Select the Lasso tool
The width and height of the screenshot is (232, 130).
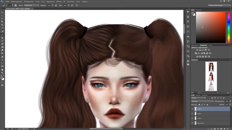click(x=2, y=18)
